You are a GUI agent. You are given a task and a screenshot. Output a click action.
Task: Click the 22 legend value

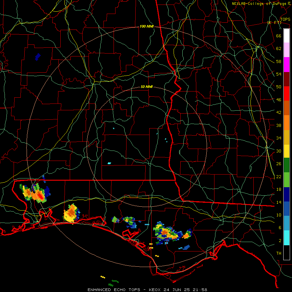[x=279, y=176]
